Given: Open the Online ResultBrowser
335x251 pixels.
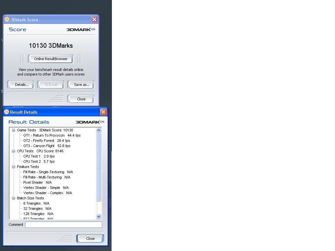Looking at the screenshot, I should click(x=50, y=59).
